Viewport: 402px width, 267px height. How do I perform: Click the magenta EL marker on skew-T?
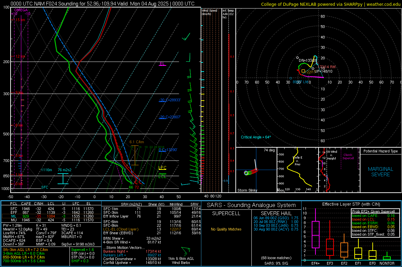[x=162, y=64]
